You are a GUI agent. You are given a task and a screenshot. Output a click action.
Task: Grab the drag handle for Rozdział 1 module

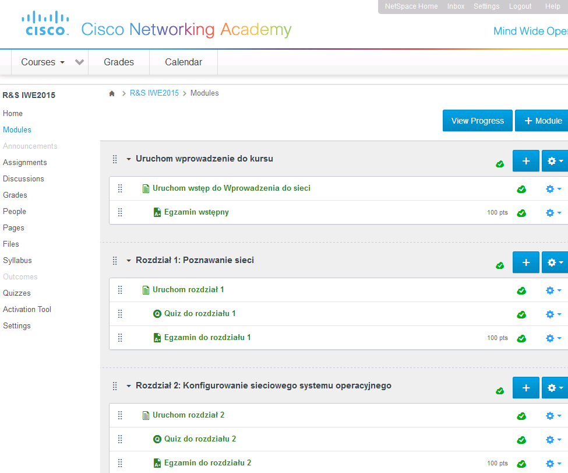115,261
